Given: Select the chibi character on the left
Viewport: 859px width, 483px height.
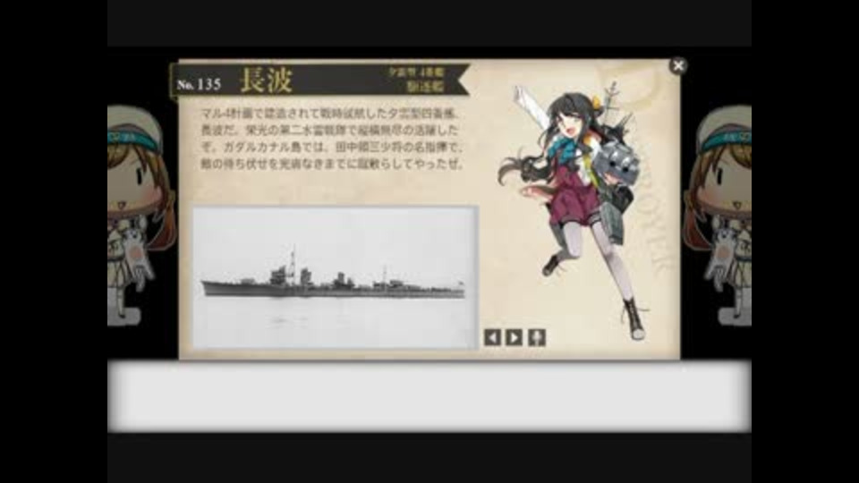Looking at the screenshot, I should [142, 216].
